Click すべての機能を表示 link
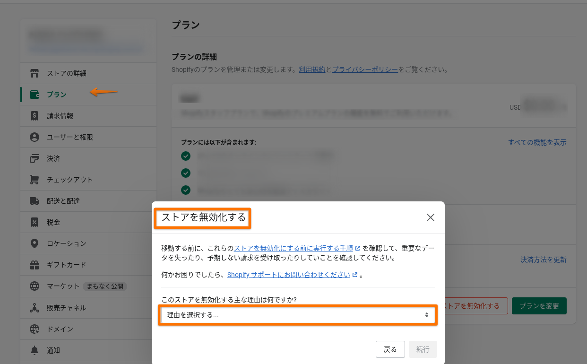Image resolution: width=587 pixels, height=364 pixels. pyautogui.click(x=537, y=142)
